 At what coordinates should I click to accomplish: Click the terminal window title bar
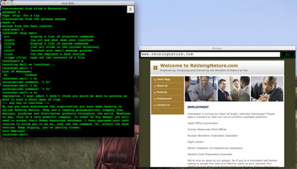pos(68,3)
